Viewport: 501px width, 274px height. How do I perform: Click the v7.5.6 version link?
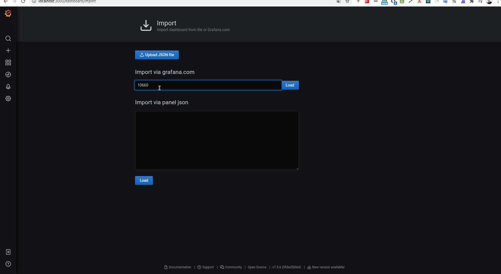pyautogui.click(x=287, y=267)
